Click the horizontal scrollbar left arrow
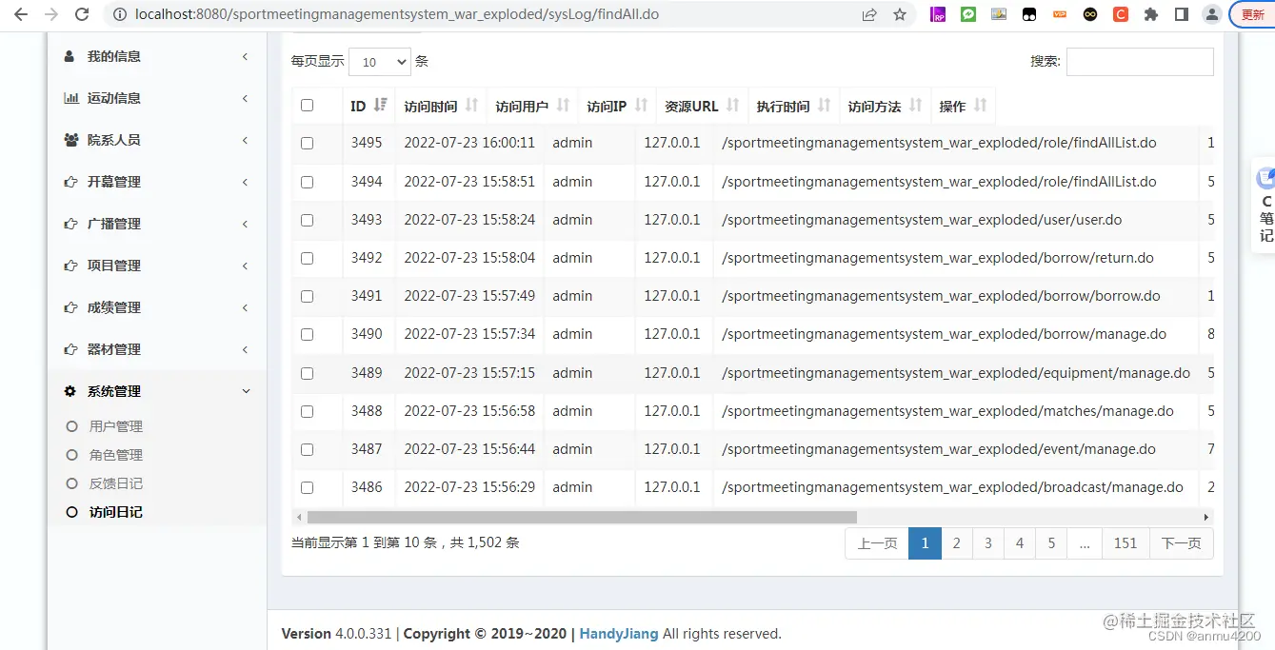The width and height of the screenshot is (1275, 650). click(299, 518)
